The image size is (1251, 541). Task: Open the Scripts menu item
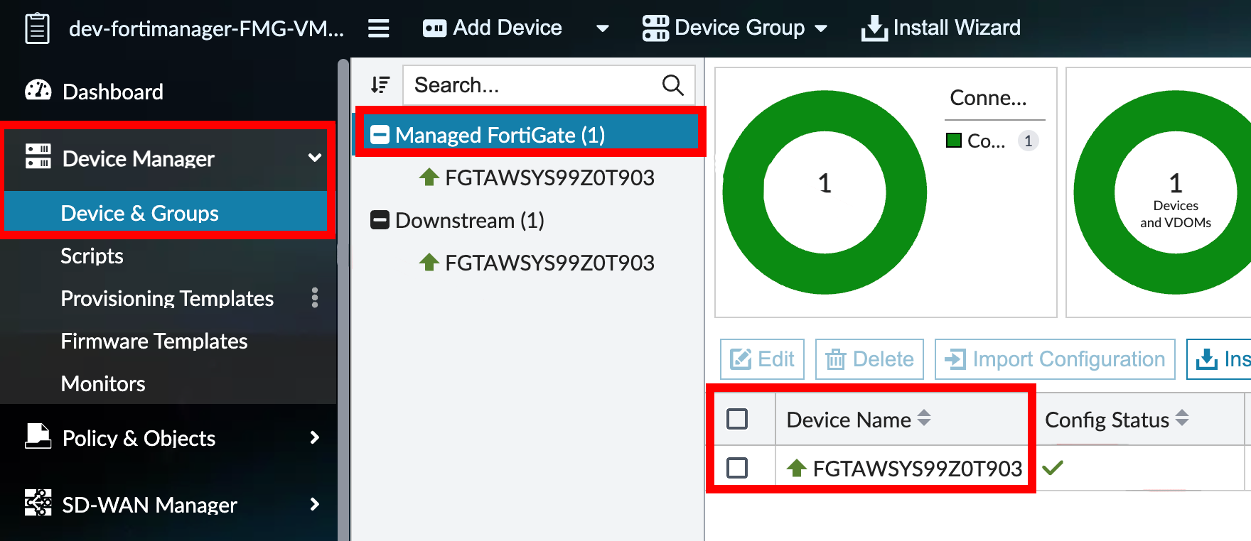pyautogui.click(x=92, y=256)
